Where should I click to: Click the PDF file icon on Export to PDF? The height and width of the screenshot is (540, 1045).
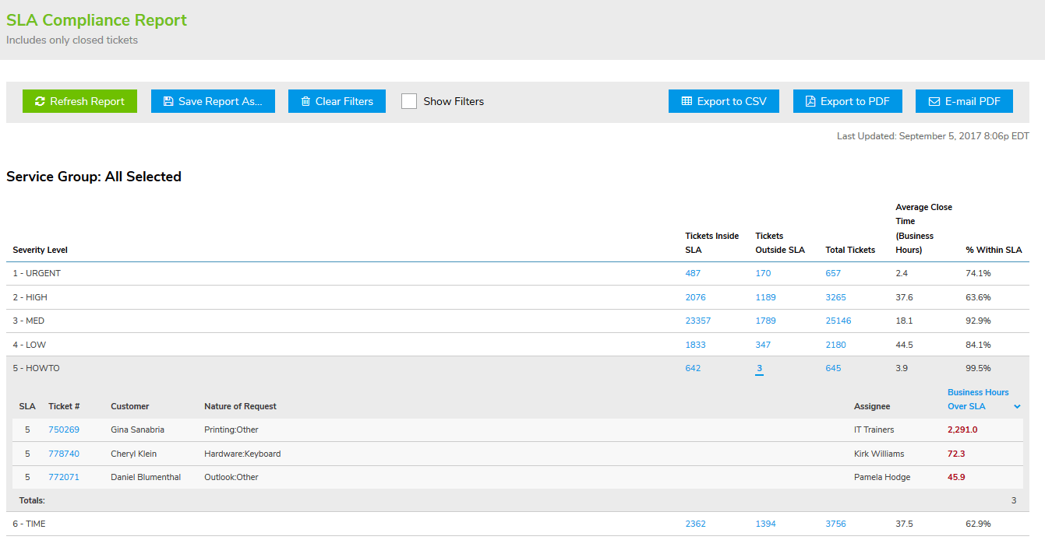tap(810, 101)
